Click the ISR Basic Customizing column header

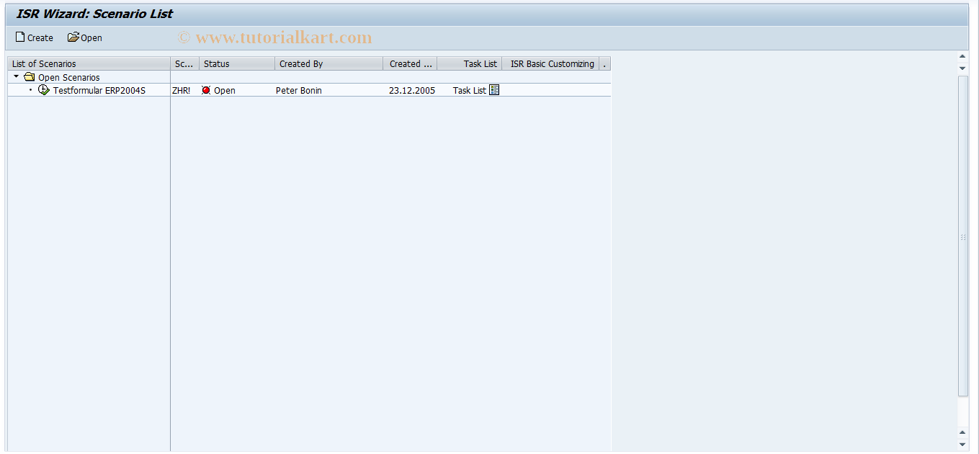(x=551, y=63)
